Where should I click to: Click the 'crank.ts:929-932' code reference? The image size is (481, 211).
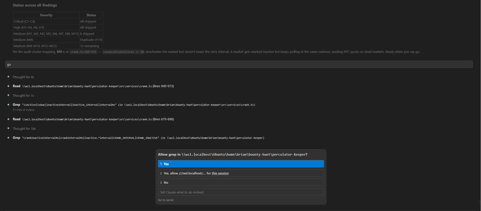[83, 52]
